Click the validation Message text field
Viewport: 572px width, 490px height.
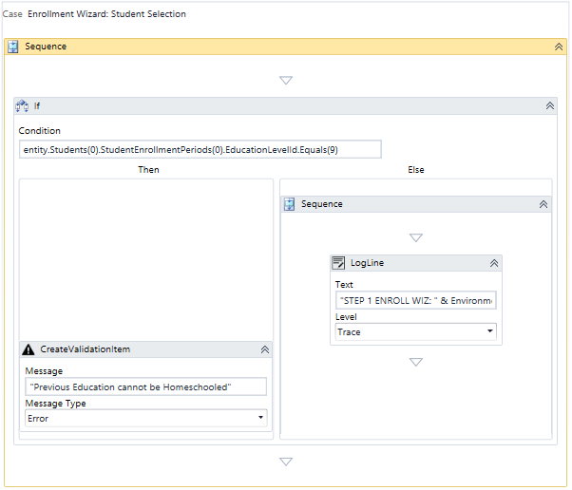145,386
